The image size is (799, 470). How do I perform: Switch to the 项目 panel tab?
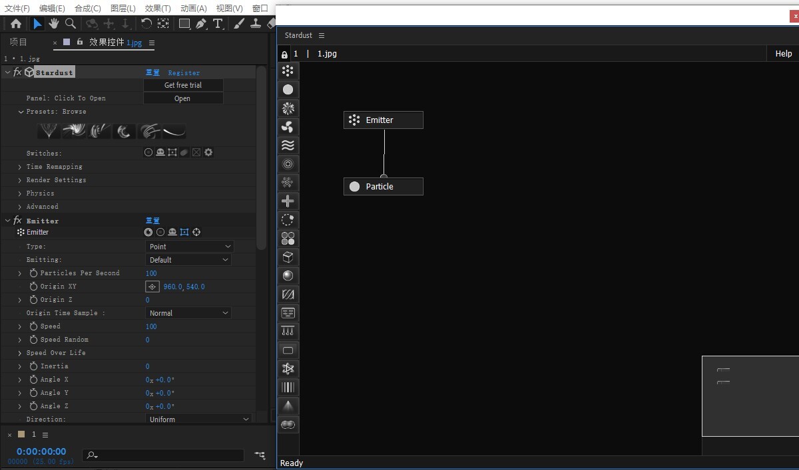[x=18, y=42]
